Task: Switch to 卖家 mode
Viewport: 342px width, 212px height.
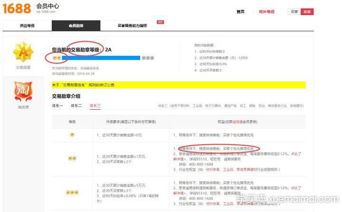Action: (307, 12)
